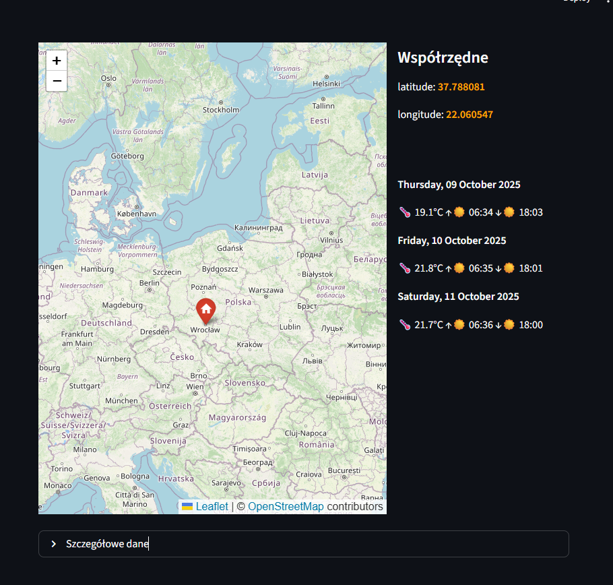Zoom in on the map

pos(57,61)
